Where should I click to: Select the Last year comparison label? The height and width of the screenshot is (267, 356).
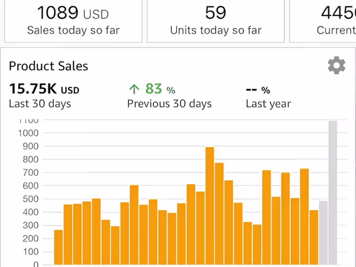coord(268,104)
